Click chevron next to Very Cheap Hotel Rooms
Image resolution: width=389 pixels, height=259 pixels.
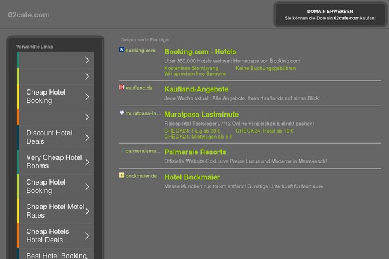tap(87, 163)
